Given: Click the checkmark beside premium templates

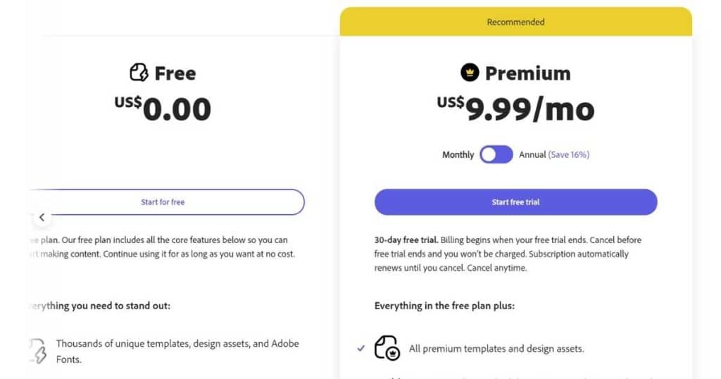Looking at the screenshot, I should point(361,348).
